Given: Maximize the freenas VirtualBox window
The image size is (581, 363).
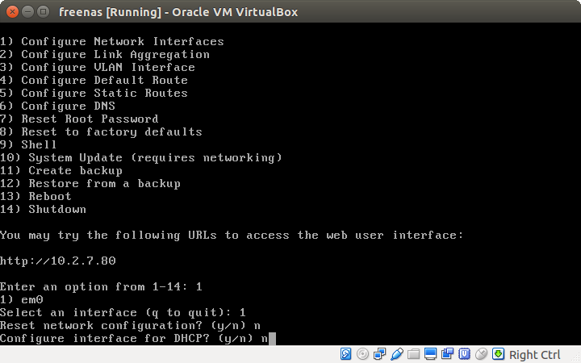Looking at the screenshot, I should point(44,12).
